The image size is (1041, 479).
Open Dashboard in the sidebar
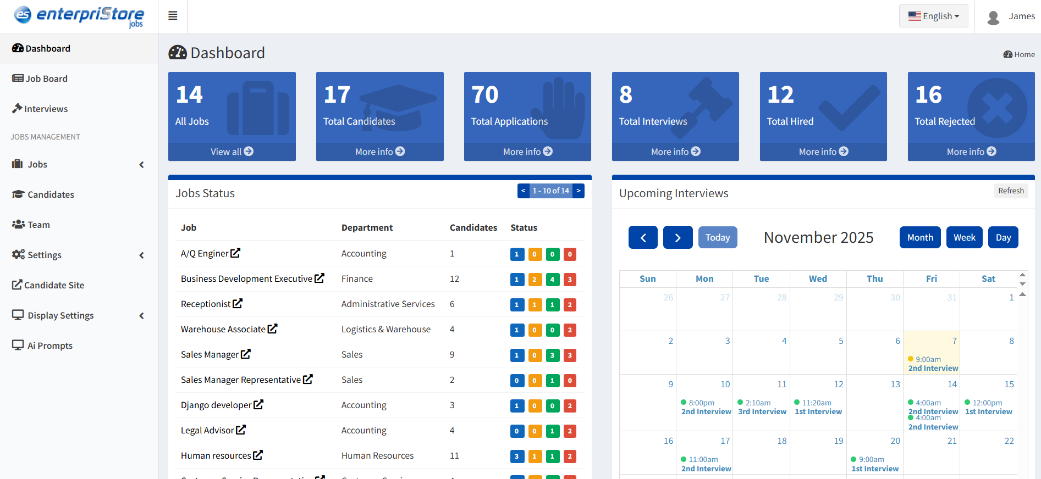(x=79, y=48)
